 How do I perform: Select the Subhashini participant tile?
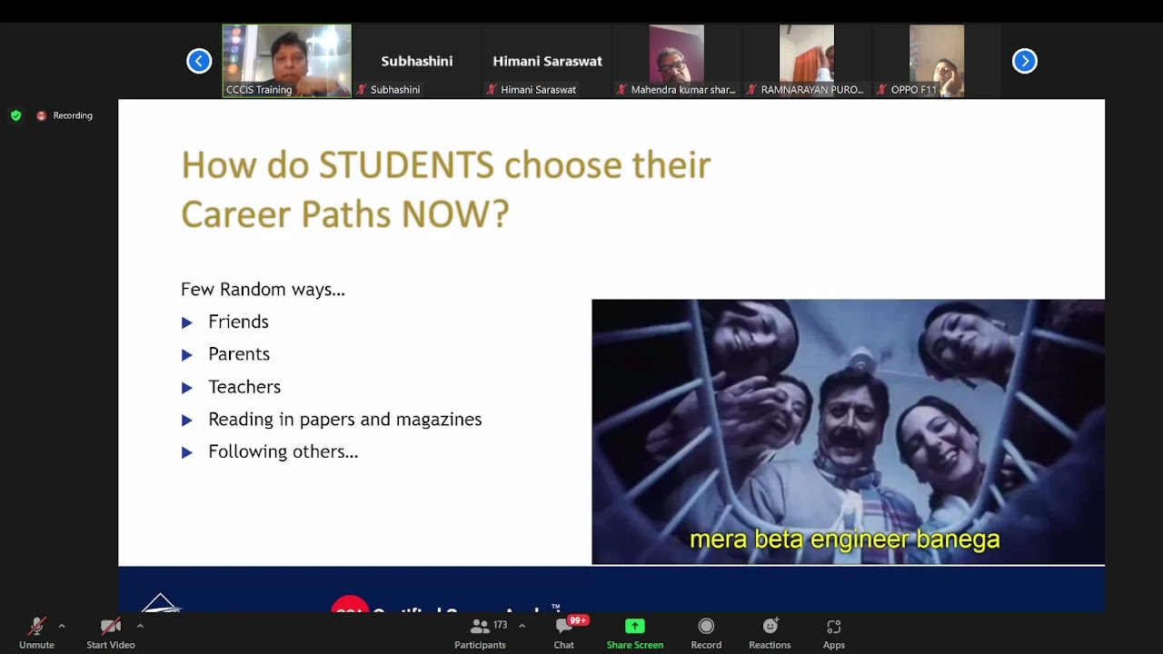(x=417, y=61)
